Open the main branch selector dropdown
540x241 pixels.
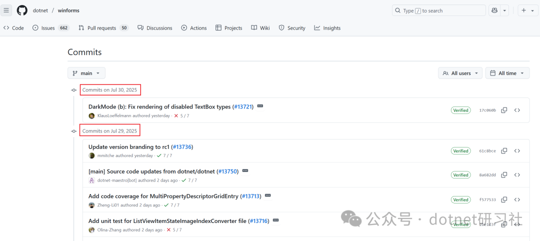(86, 73)
